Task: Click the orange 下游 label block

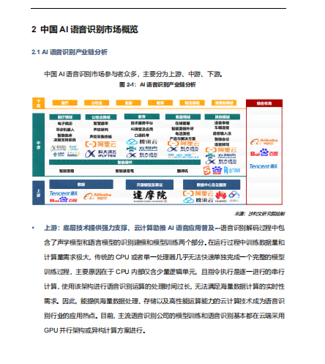Action: pos(38,103)
